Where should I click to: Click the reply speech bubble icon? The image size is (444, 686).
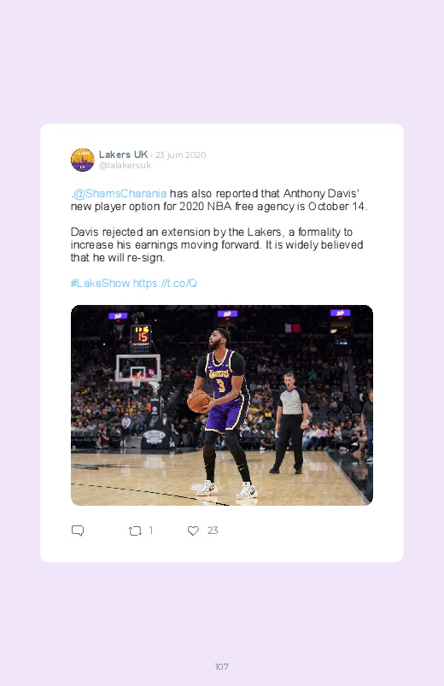pos(78,531)
